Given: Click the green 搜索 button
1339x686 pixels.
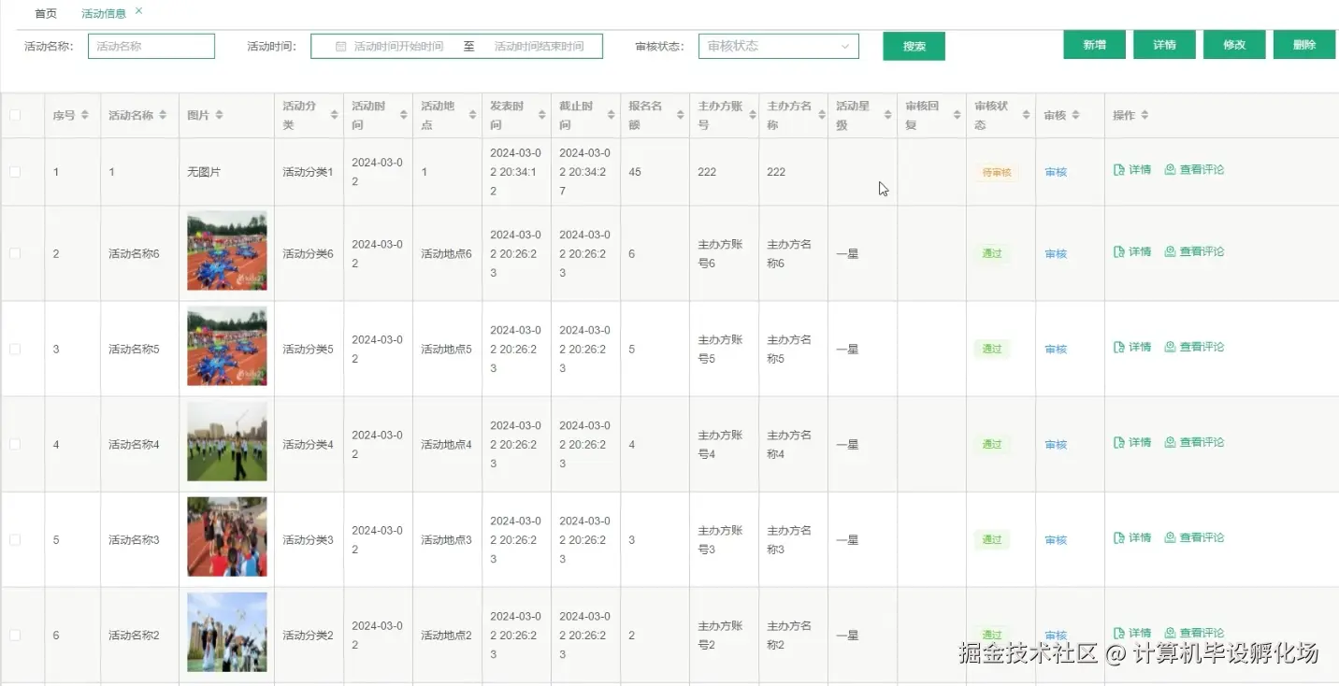Looking at the screenshot, I should (914, 46).
